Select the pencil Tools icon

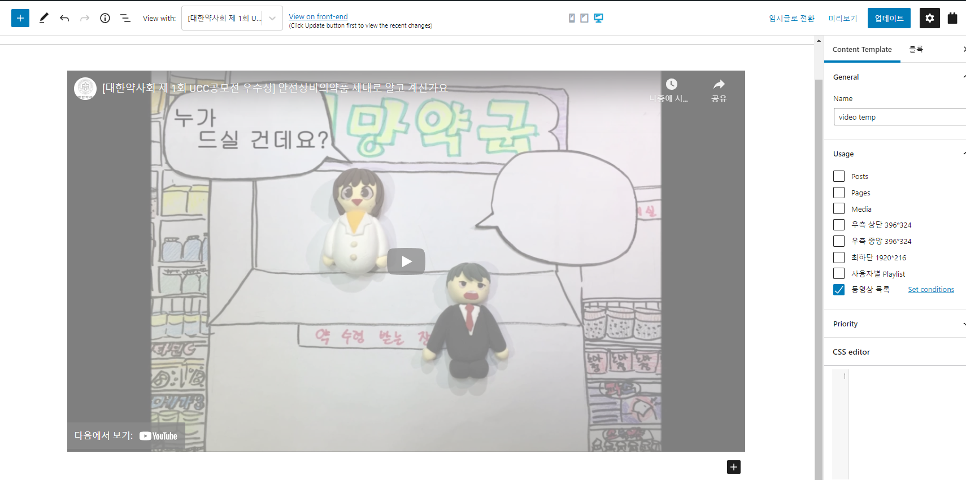(x=43, y=18)
